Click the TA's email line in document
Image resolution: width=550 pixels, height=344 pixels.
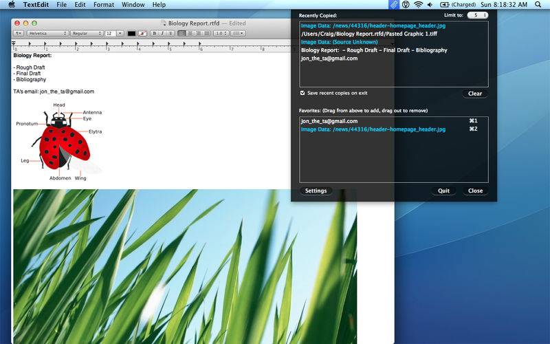[x=54, y=92]
